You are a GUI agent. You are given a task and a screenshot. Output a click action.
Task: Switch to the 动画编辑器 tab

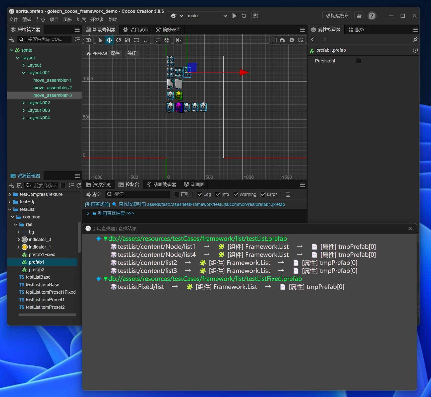coord(162,185)
